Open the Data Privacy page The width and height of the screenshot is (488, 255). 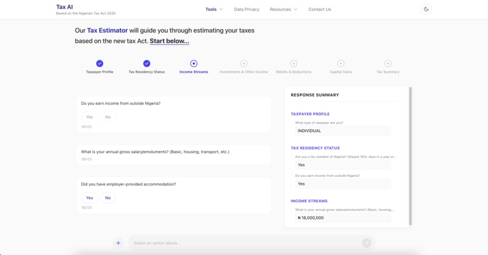tap(246, 9)
